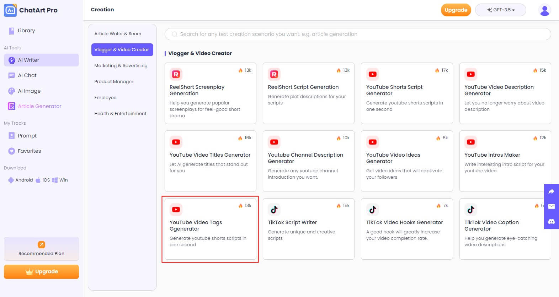Click the 16k popularity count

tap(248, 138)
